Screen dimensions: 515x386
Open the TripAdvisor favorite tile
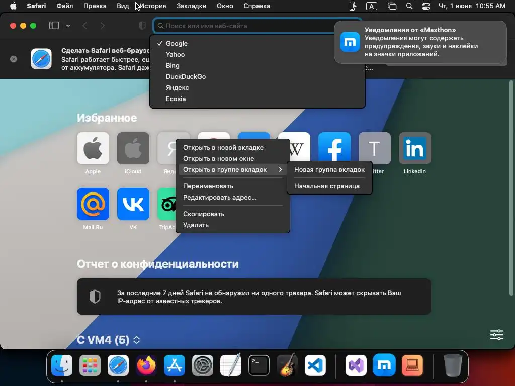coord(167,204)
